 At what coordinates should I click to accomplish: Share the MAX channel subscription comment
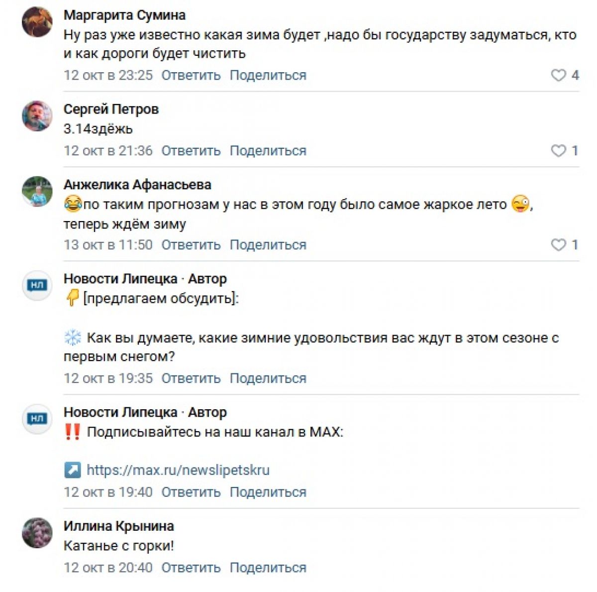(268, 492)
